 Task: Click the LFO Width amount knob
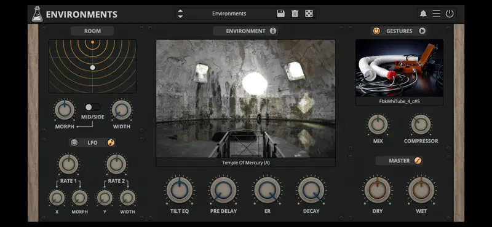coord(128,198)
